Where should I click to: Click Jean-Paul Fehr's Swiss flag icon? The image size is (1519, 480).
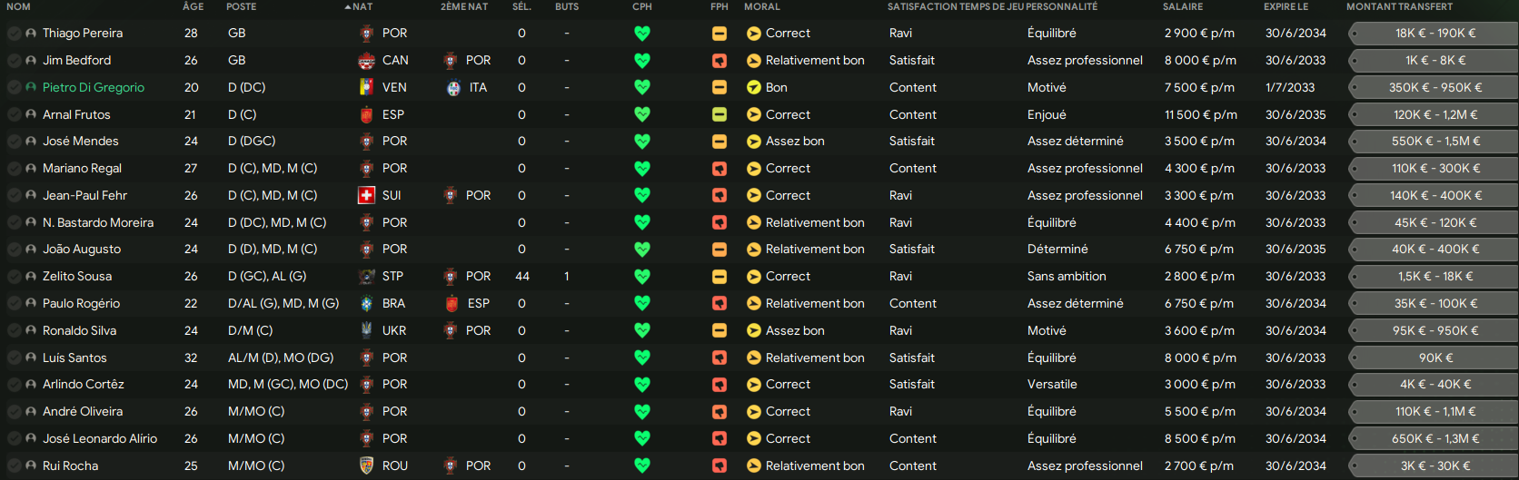[366, 195]
